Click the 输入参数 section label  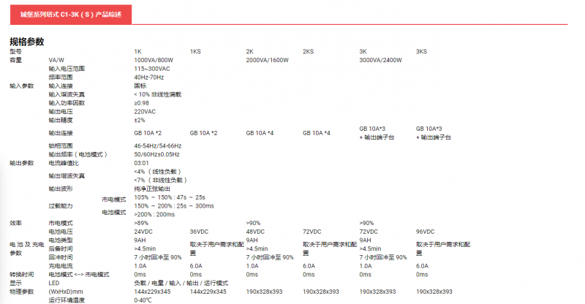pyautogui.click(x=22, y=85)
